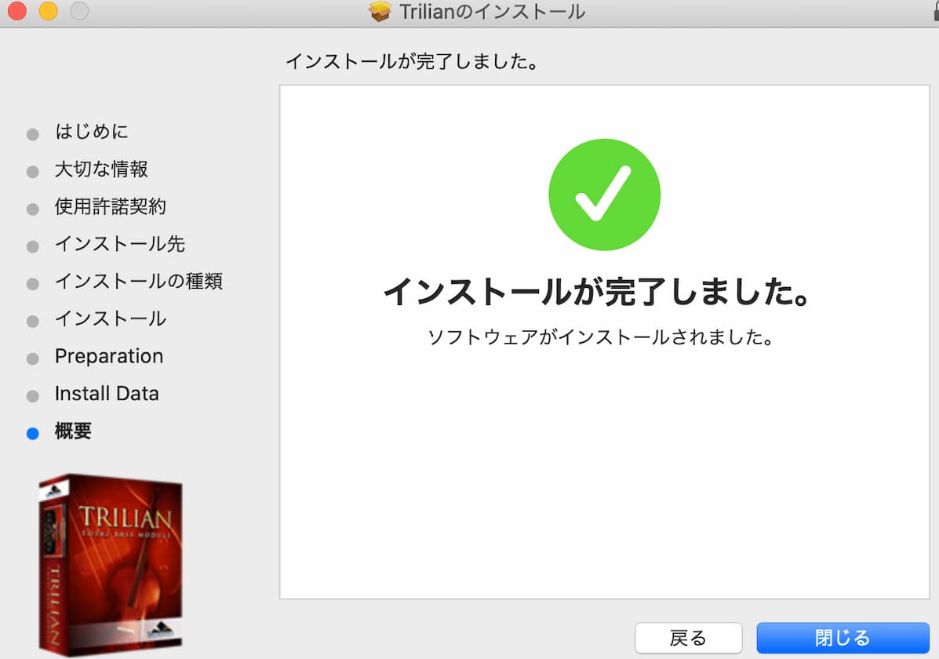
Task: Select the Preparation step in sidebar
Action: click(109, 356)
